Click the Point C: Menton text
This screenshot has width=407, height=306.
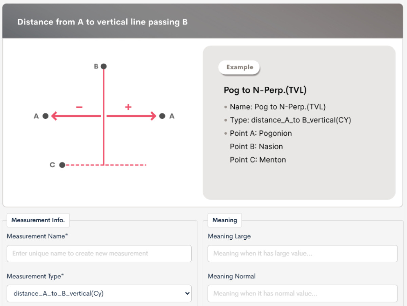(258, 160)
